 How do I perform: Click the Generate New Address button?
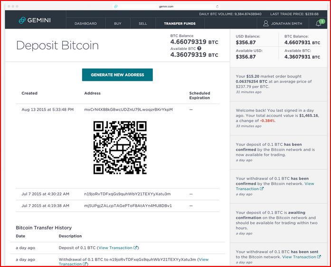[117, 75]
